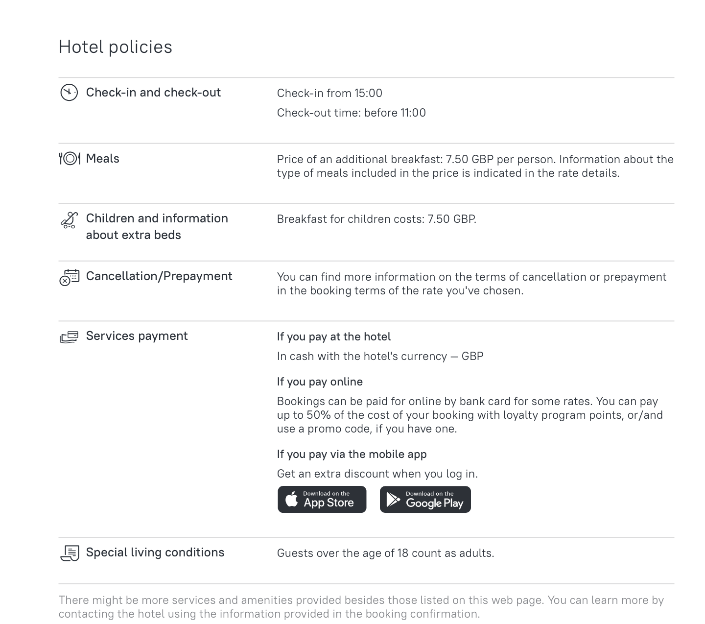This screenshot has width=705, height=624.
Task: Click the Cancellation/Prepayment section title
Action: point(159,276)
